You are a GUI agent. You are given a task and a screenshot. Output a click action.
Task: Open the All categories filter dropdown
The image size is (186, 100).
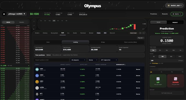78,60
